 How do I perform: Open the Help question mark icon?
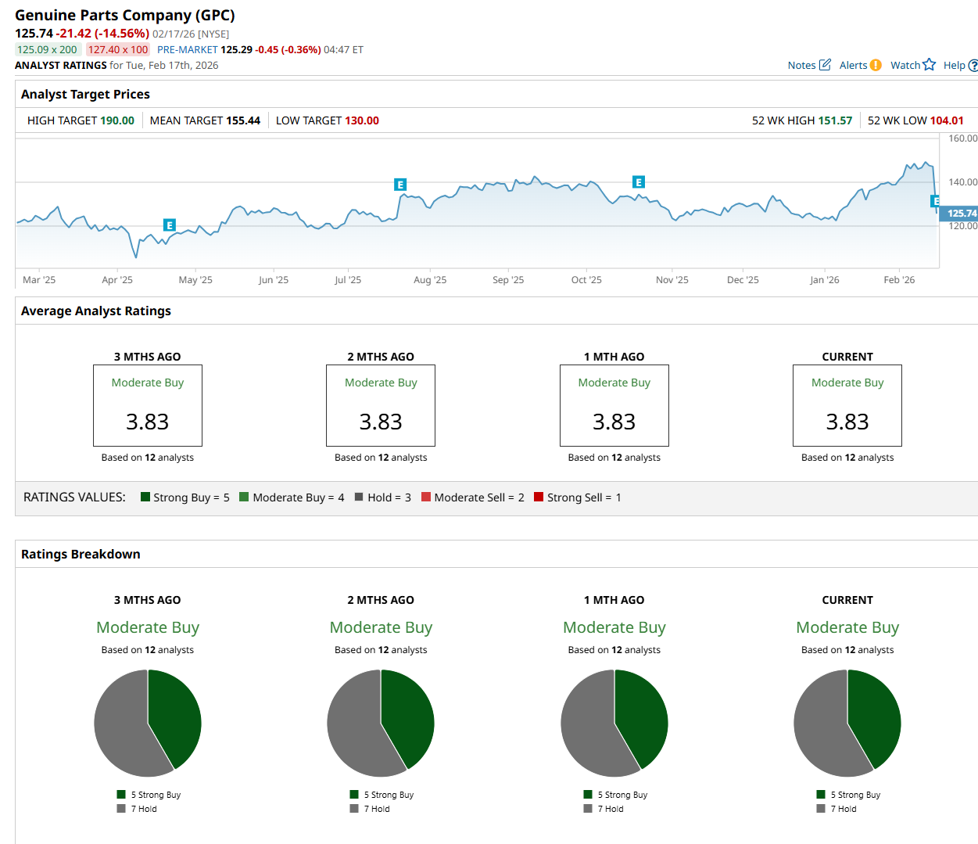pyautogui.click(x=973, y=66)
